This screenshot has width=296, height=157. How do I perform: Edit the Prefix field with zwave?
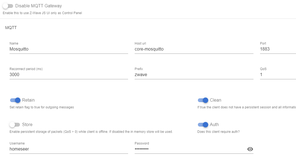(194, 74)
